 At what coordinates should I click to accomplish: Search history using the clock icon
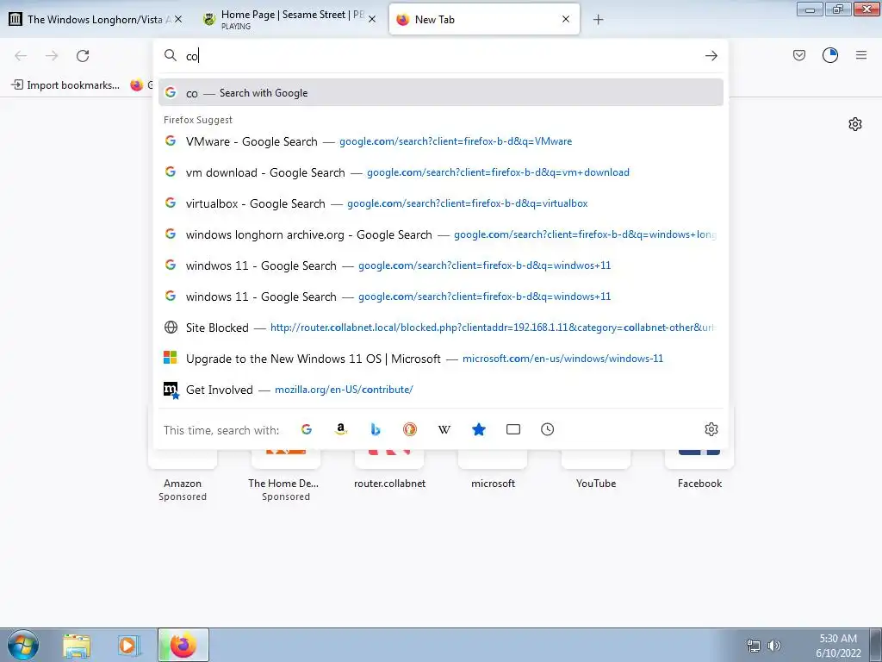(x=547, y=429)
